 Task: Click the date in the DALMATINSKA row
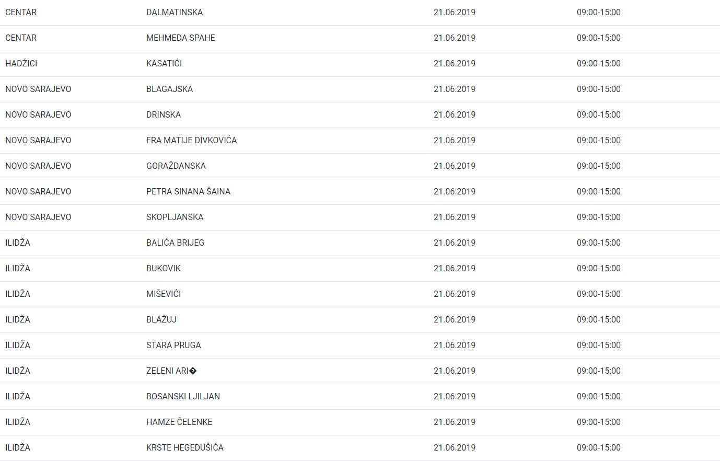[x=455, y=12]
